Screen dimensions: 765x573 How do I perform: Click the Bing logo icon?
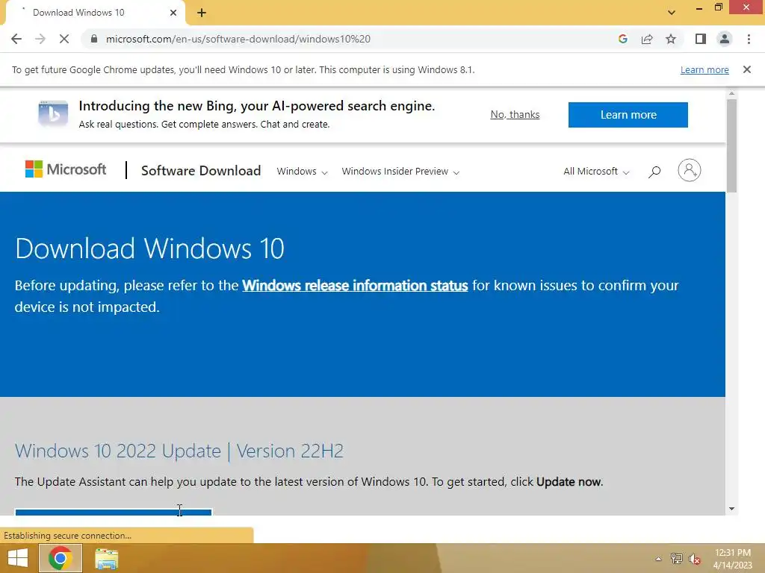coord(53,114)
